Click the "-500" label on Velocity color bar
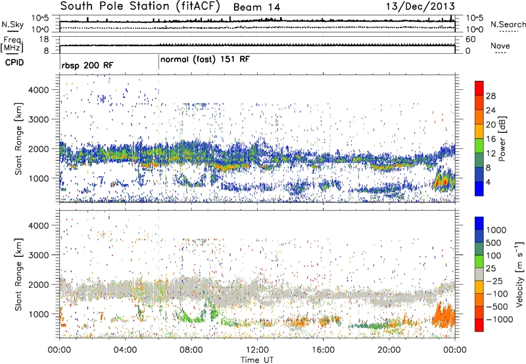The height and width of the screenshot is (364, 526). tap(497, 307)
